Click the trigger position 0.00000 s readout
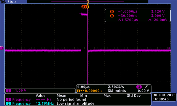The height and width of the screenshot is (106, 177). [93, 91]
